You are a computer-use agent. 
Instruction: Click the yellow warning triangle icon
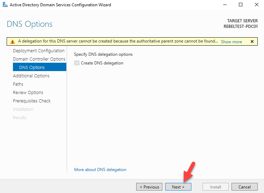click(x=13, y=41)
